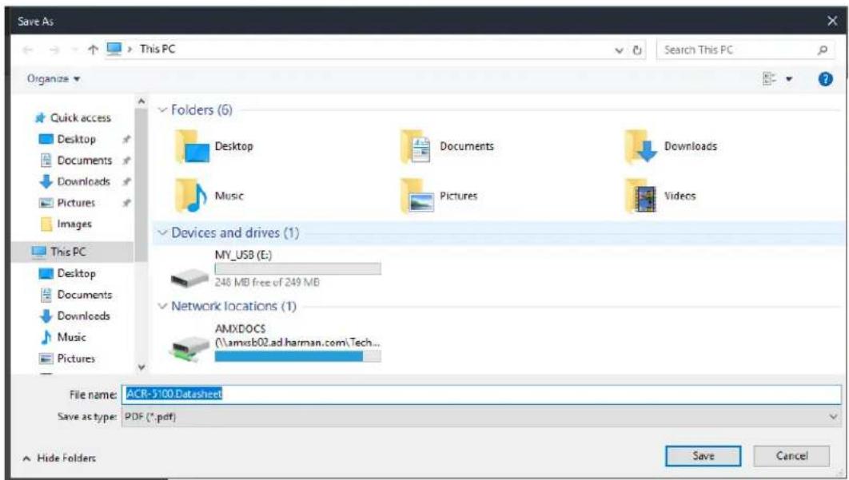Open the Documents folder in main pane

pyautogui.click(x=447, y=146)
